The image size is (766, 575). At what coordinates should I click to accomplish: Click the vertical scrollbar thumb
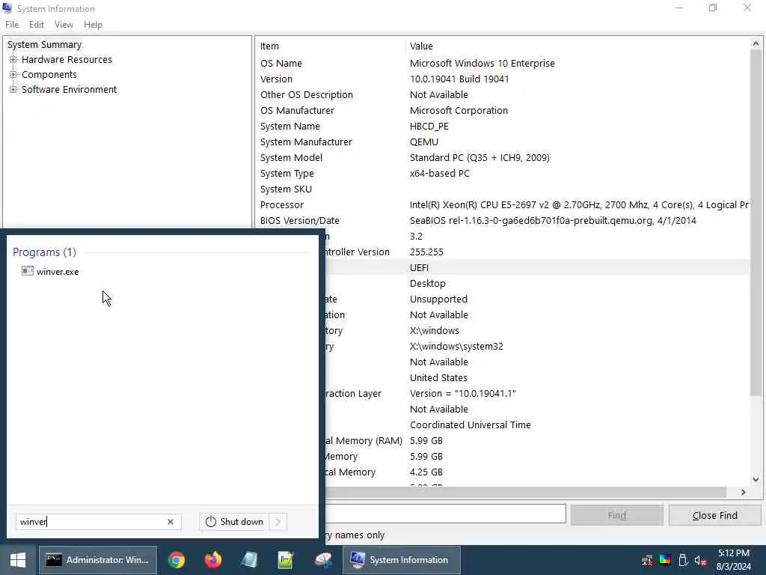[x=756, y=222]
